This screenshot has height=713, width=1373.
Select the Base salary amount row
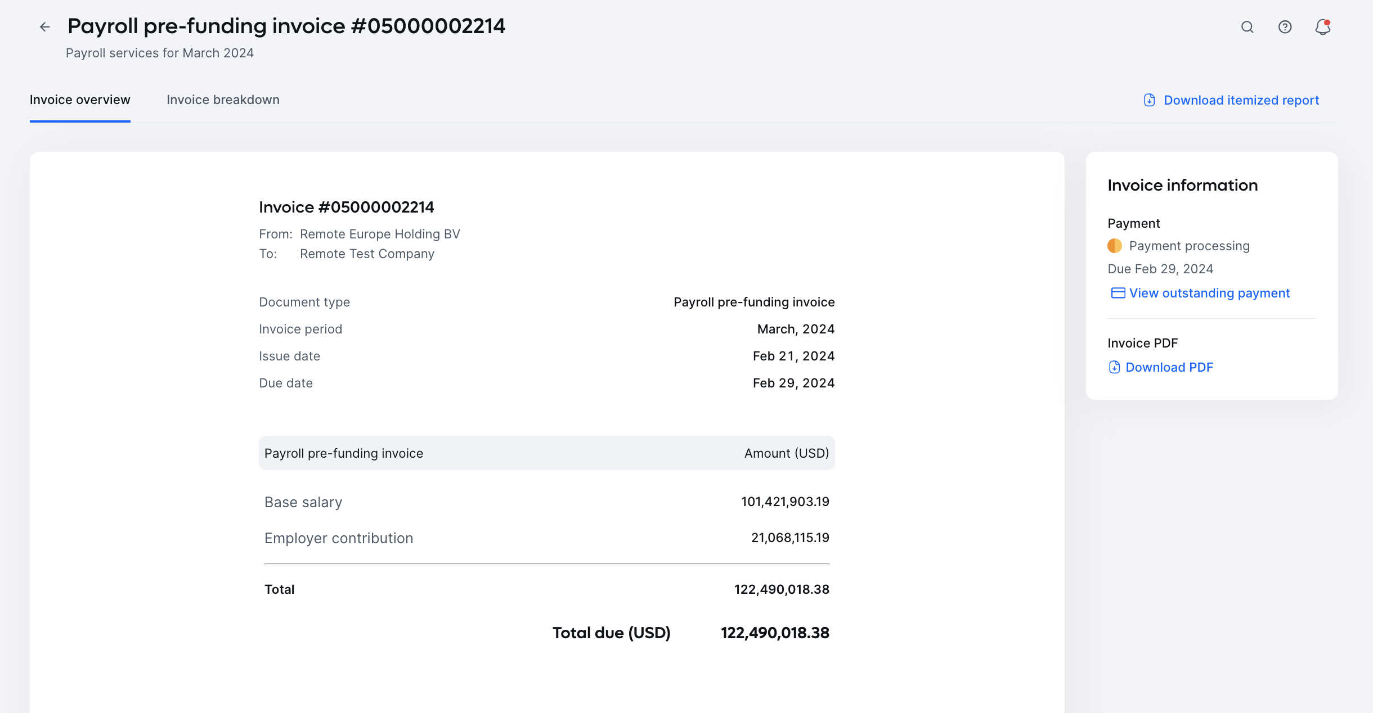pos(784,502)
